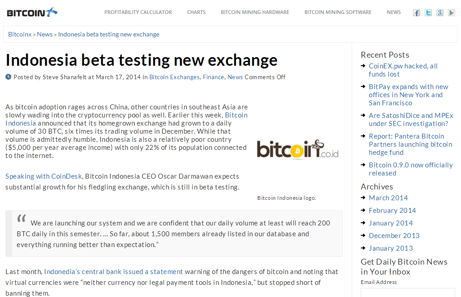Open the News navigation item
This screenshot has width=461, height=297.
394,12
